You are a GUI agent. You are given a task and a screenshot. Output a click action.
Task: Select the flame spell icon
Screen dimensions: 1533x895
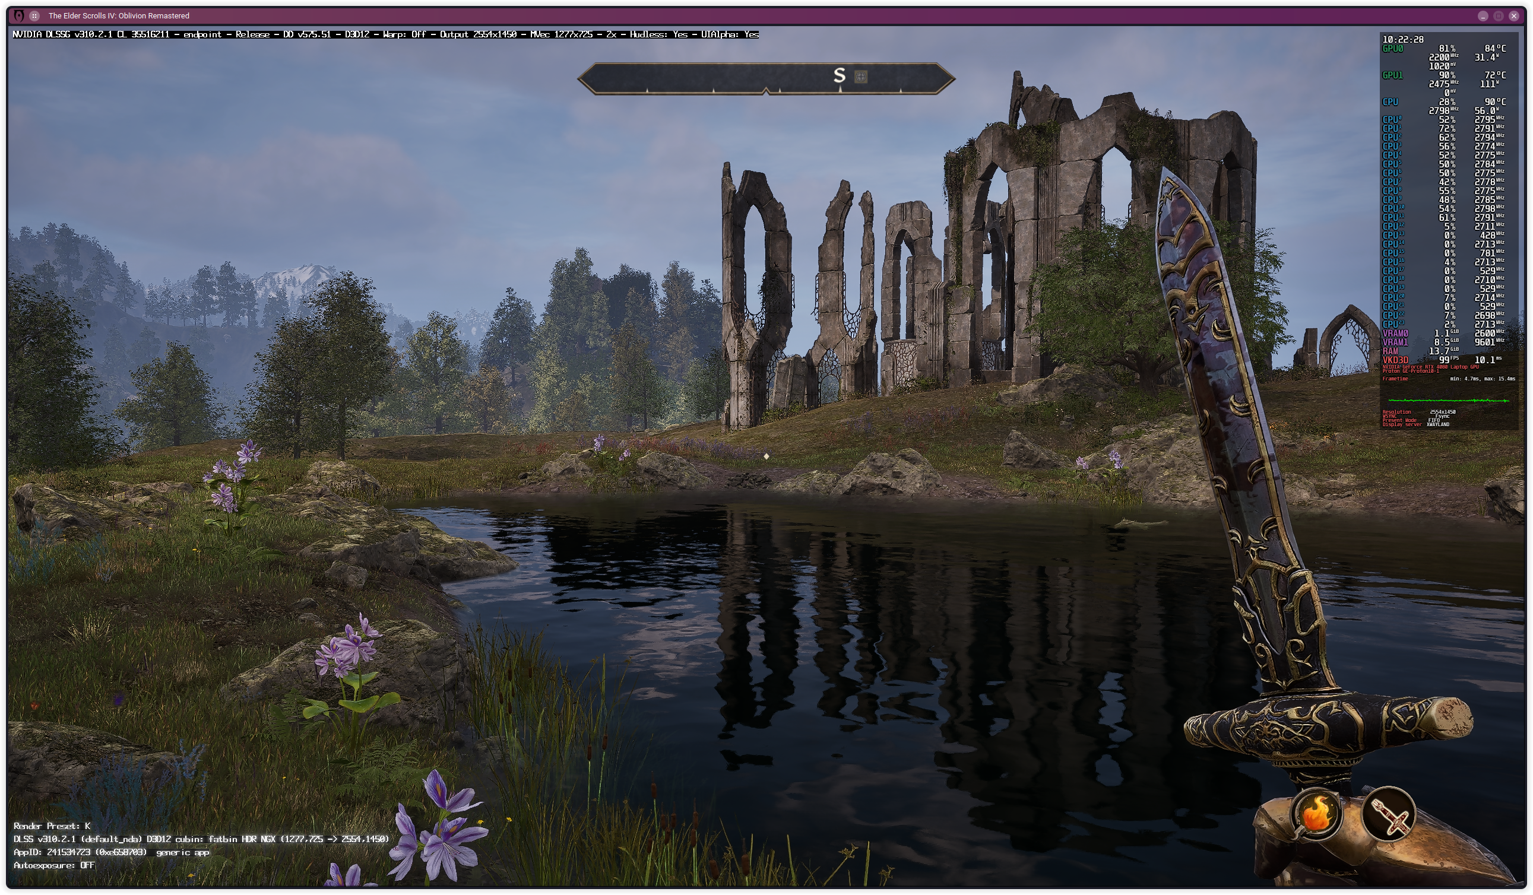[1316, 815]
